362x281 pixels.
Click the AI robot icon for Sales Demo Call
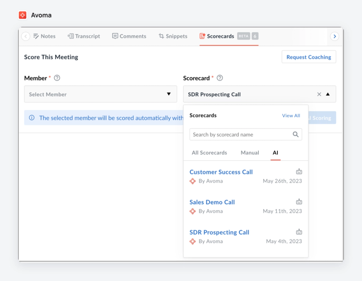pos(299,201)
